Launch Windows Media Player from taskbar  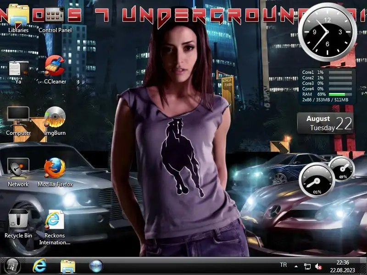coord(96,266)
